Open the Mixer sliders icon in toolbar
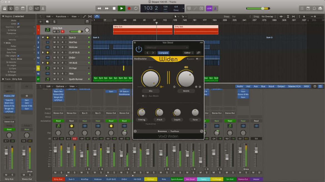Image resolution: width=325 pixels, height=182 pixels. click(37, 9)
